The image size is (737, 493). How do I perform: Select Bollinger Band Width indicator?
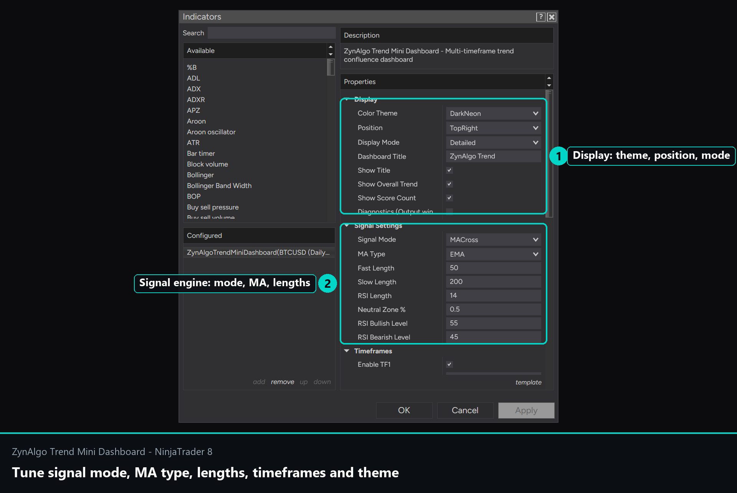(x=219, y=186)
